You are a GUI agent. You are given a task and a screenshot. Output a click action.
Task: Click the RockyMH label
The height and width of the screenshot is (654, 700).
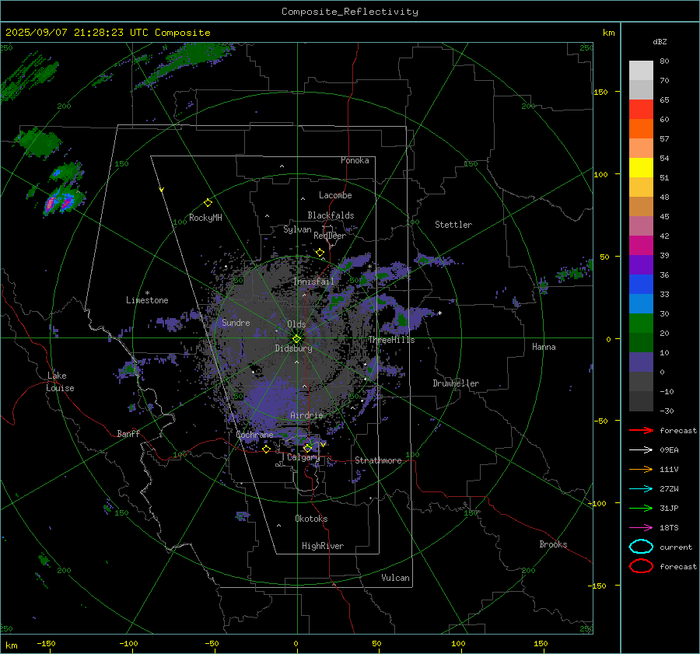pyautogui.click(x=205, y=218)
